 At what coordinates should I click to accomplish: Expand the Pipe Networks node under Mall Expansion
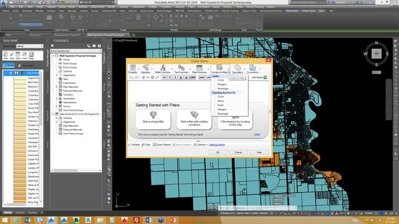coord(57,87)
